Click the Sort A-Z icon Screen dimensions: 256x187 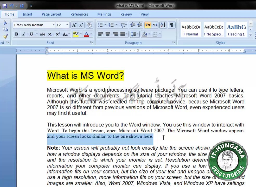[163, 25]
